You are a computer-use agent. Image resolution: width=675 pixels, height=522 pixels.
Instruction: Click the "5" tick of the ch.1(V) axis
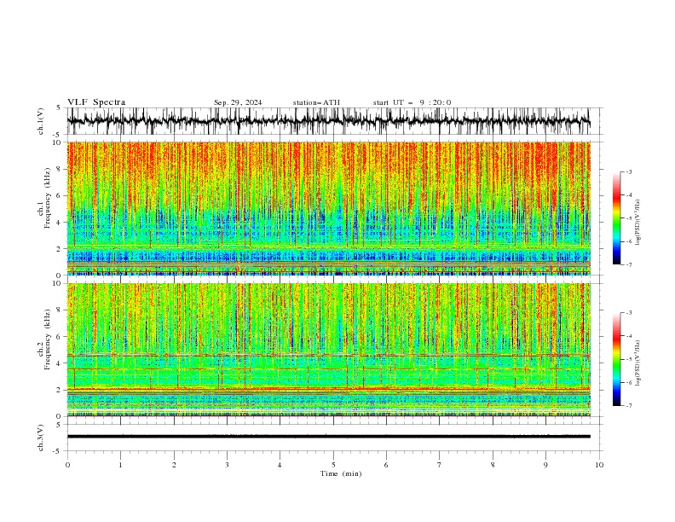point(59,107)
